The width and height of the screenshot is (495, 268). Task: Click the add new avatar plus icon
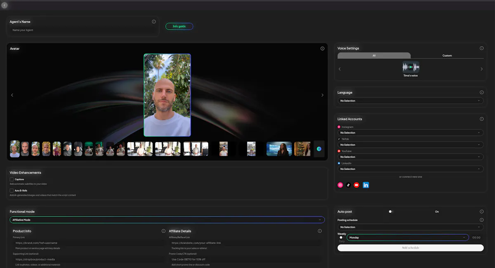[319, 149]
